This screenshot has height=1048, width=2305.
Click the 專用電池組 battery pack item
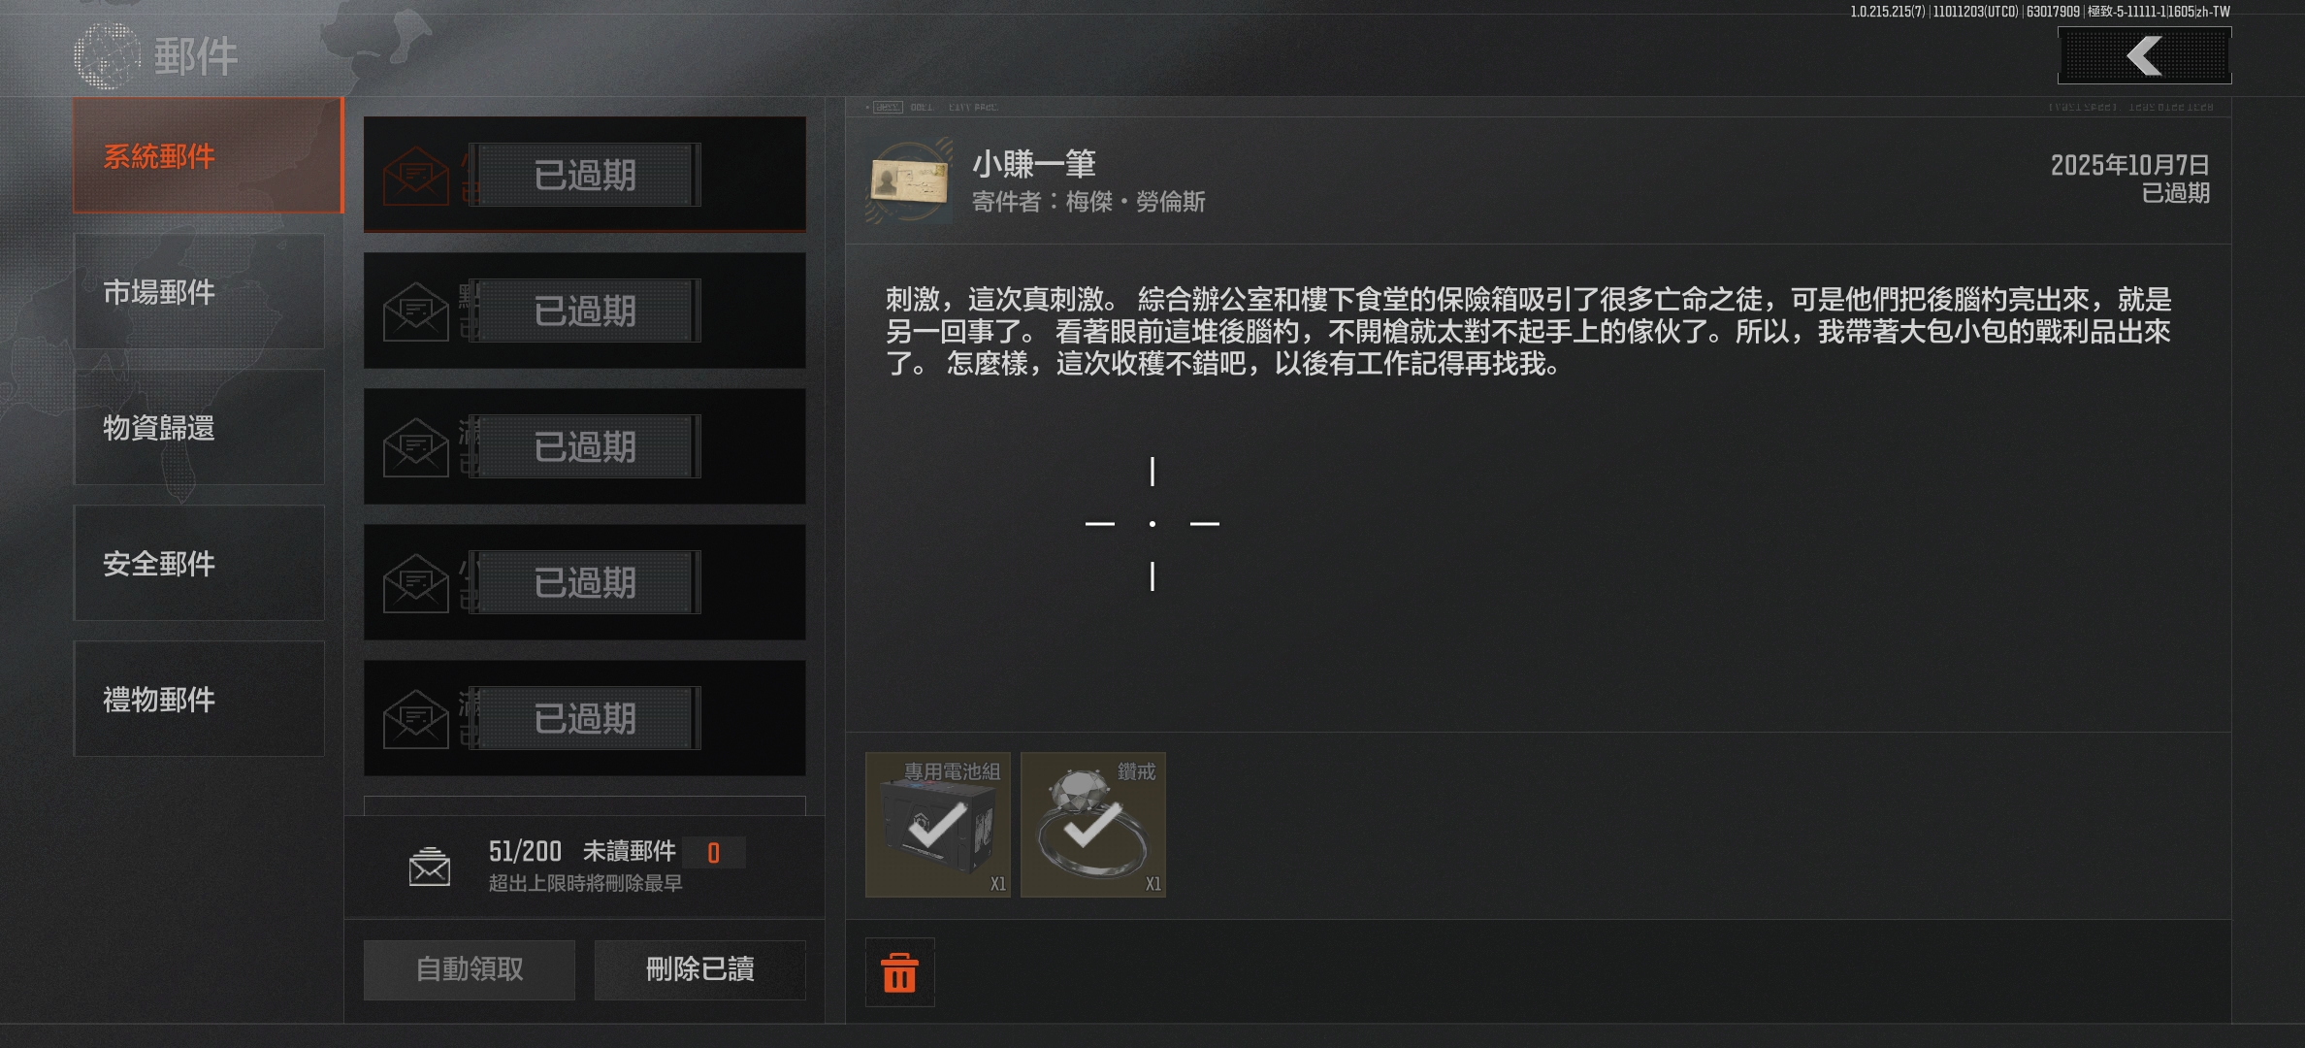pos(938,825)
